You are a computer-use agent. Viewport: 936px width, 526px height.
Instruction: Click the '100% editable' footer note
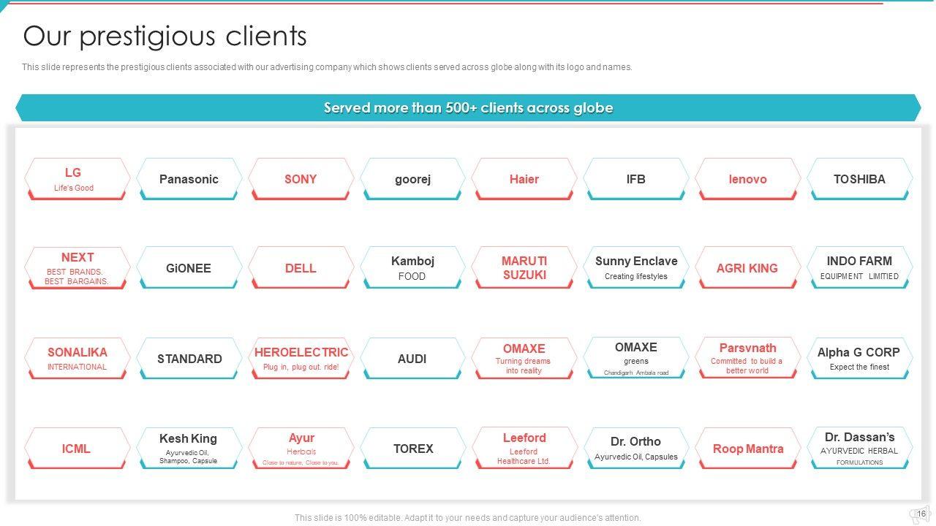[x=468, y=518]
